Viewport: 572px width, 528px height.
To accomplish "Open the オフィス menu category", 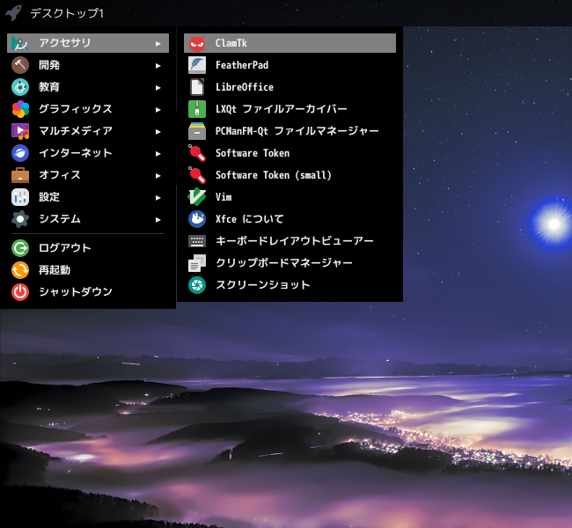I will [88, 175].
